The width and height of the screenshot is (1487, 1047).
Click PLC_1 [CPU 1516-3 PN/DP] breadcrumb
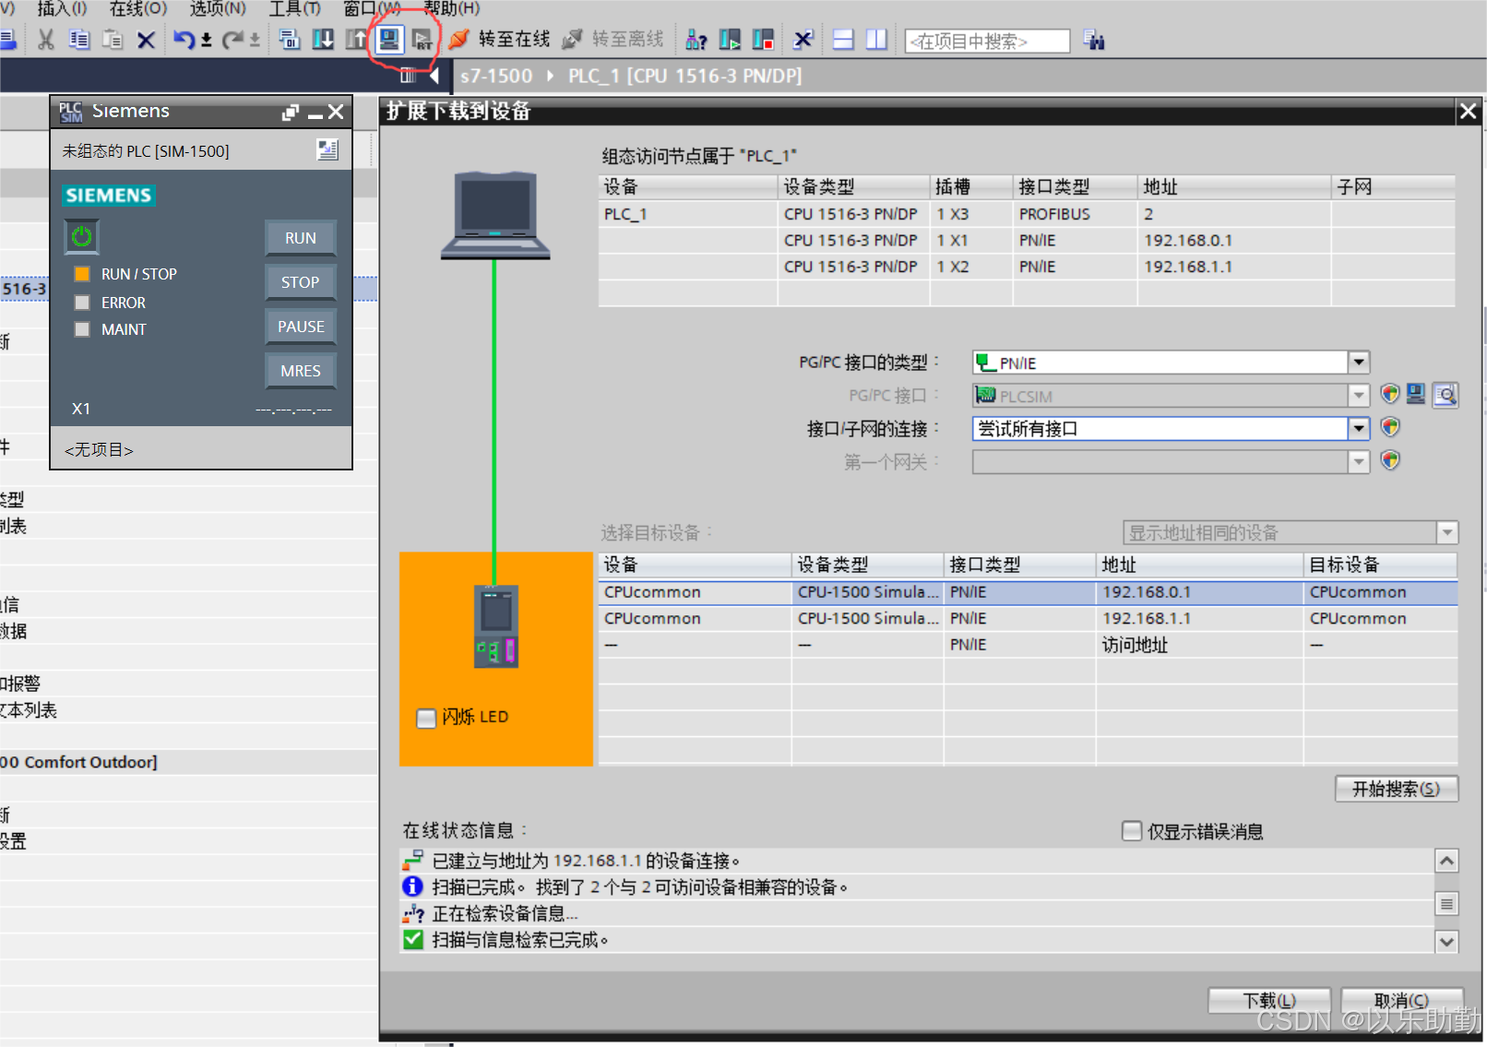click(x=684, y=76)
